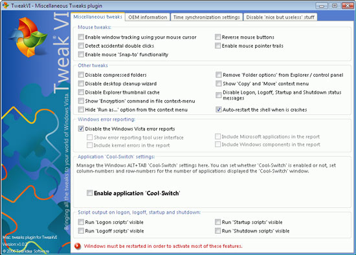
Task: Tick Run 'Startup scripts' visible
Action: point(217,222)
